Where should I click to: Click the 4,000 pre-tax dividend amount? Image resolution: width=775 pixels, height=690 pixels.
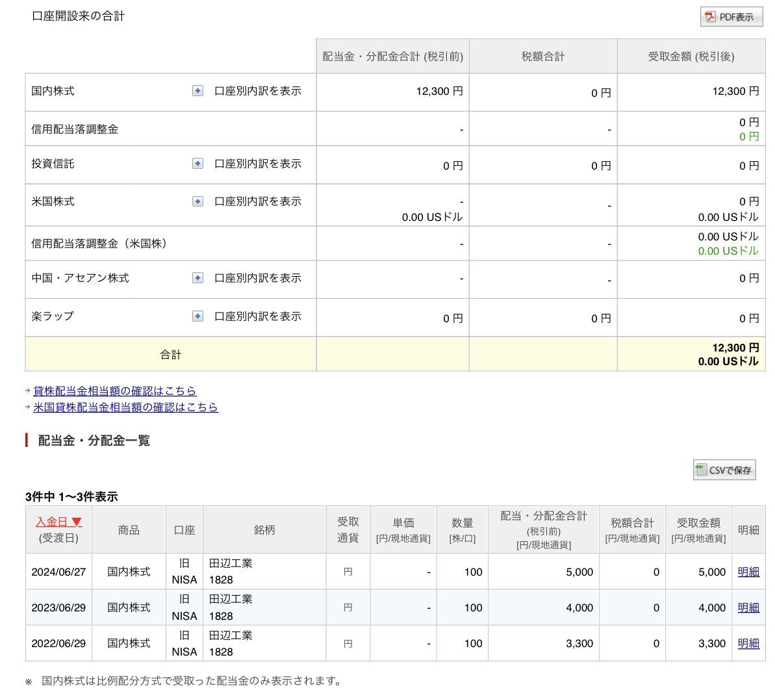click(579, 608)
